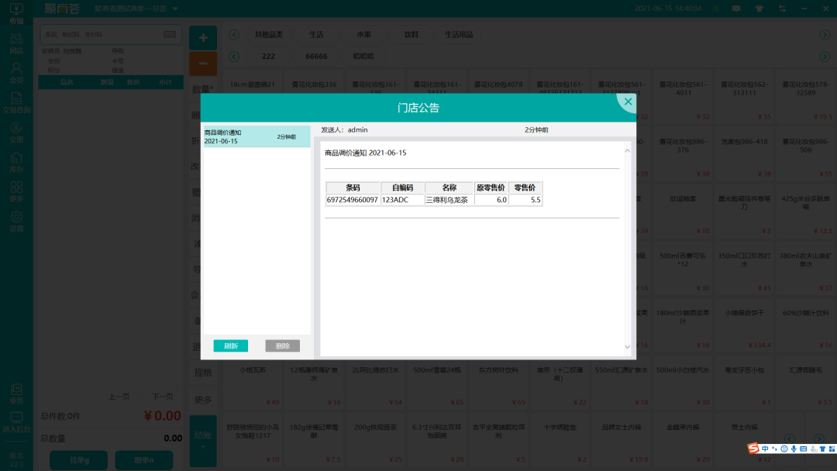Click the on-screen keyboard icon in search box
The height and width of the screenshot is (471, 837).
[x=170, y=35]
